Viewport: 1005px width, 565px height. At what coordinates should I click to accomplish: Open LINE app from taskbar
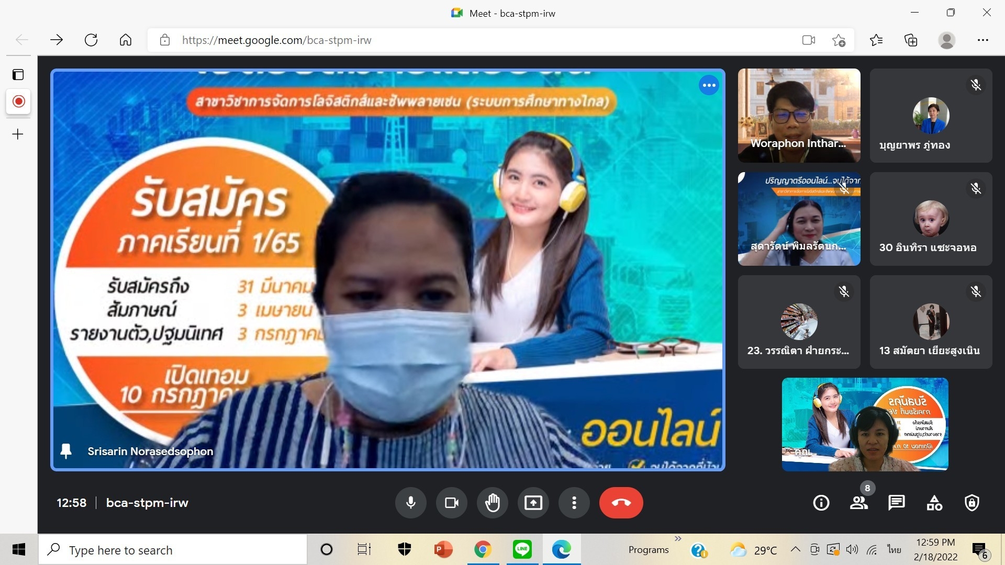(x=522, y=549)
